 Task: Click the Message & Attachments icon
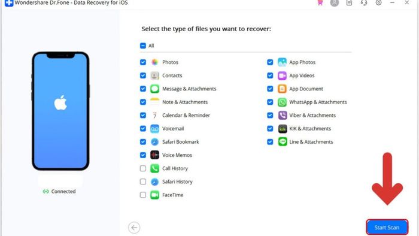[154, 89]
